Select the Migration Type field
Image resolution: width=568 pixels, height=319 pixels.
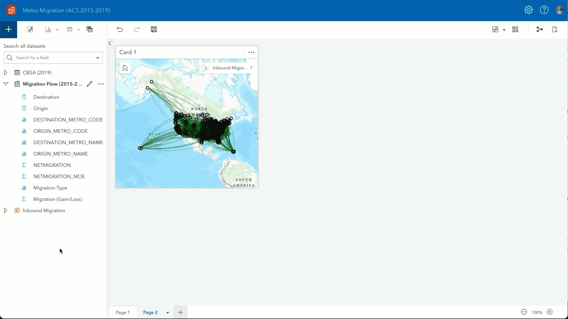pyautogui.click(x=50, y=188)
